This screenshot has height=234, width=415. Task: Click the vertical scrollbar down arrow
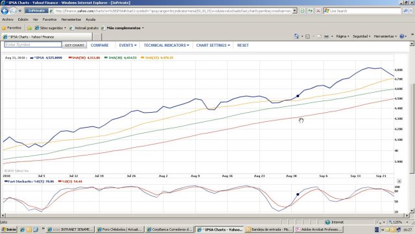tap(412, 211)
